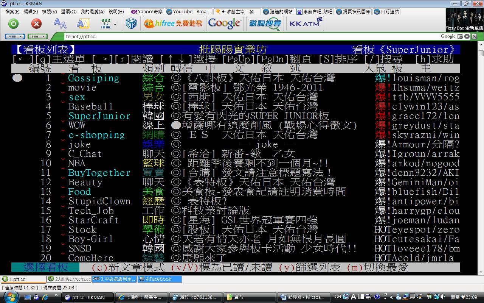484x303 pixels.
Task: Click the round dropdown icon near search box
Action: pyautogui.click(x=467, y=36)
